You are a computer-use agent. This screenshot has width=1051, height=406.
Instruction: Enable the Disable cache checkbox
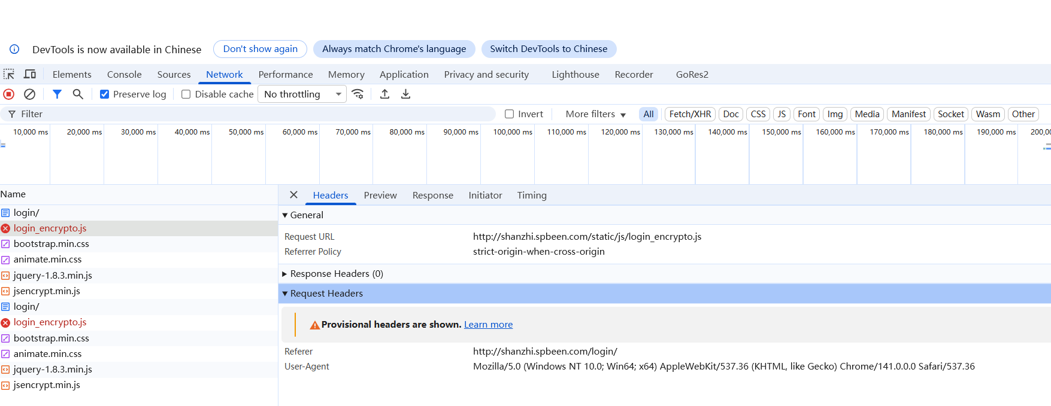coord(186,94)
